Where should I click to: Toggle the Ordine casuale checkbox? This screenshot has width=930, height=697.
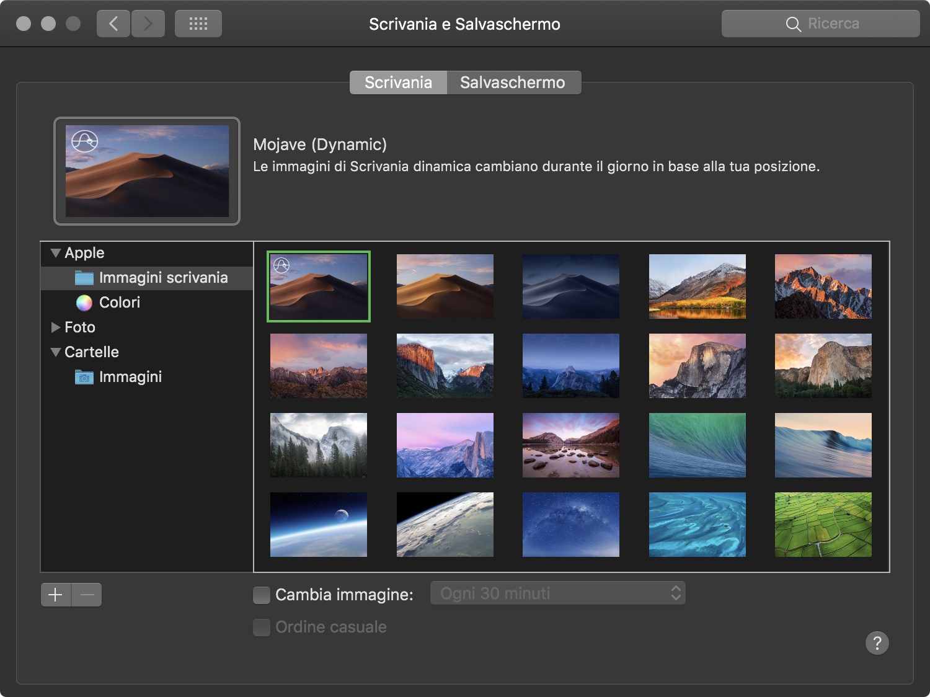[262, 627]
